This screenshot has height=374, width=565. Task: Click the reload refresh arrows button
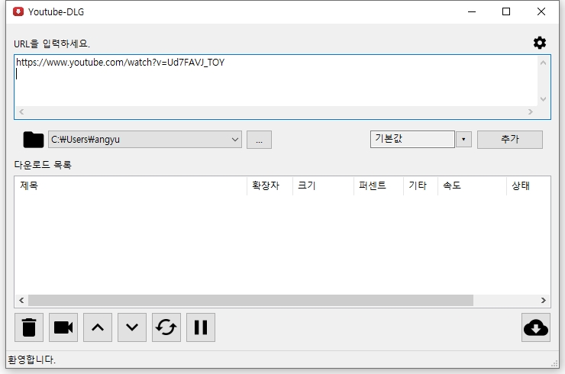coord(166,327)
